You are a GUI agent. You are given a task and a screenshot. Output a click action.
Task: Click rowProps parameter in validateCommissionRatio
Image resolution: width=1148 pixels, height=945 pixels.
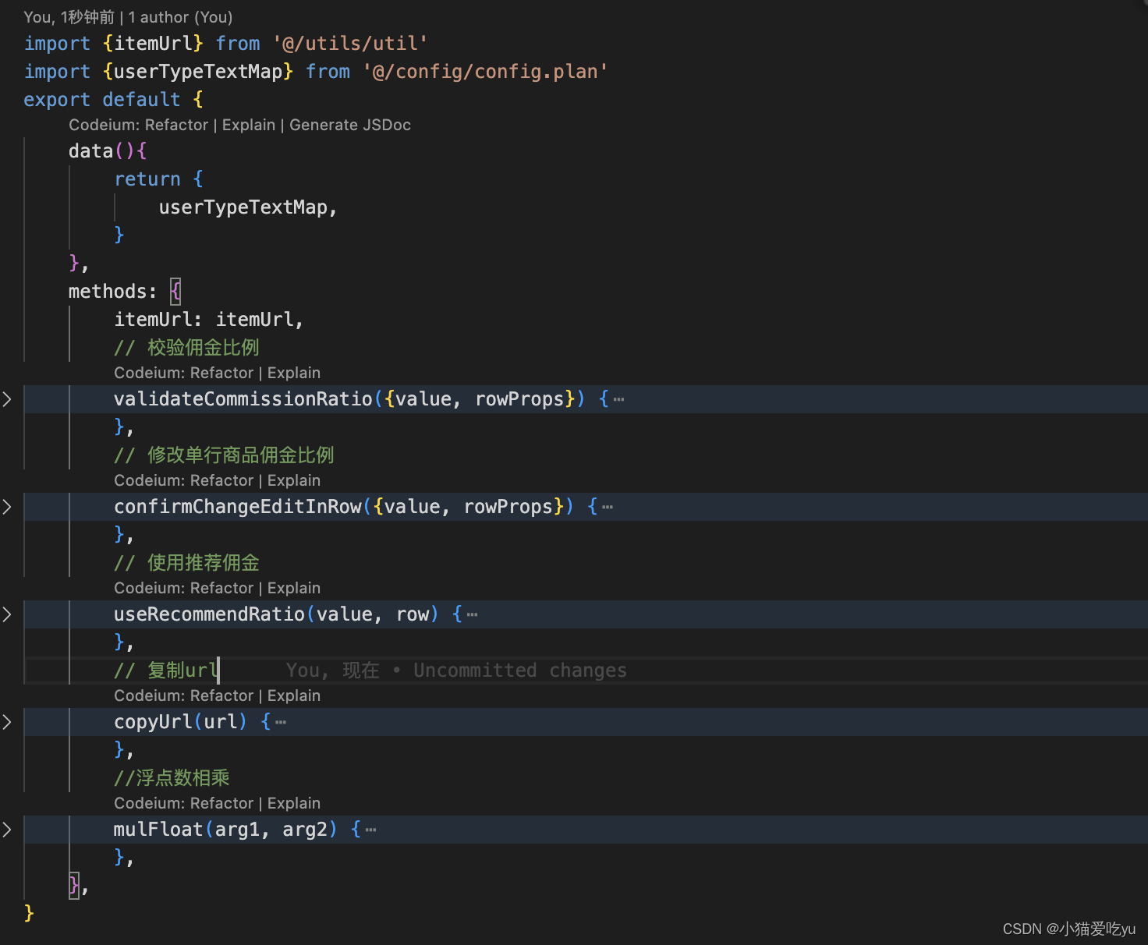(519, 399)
